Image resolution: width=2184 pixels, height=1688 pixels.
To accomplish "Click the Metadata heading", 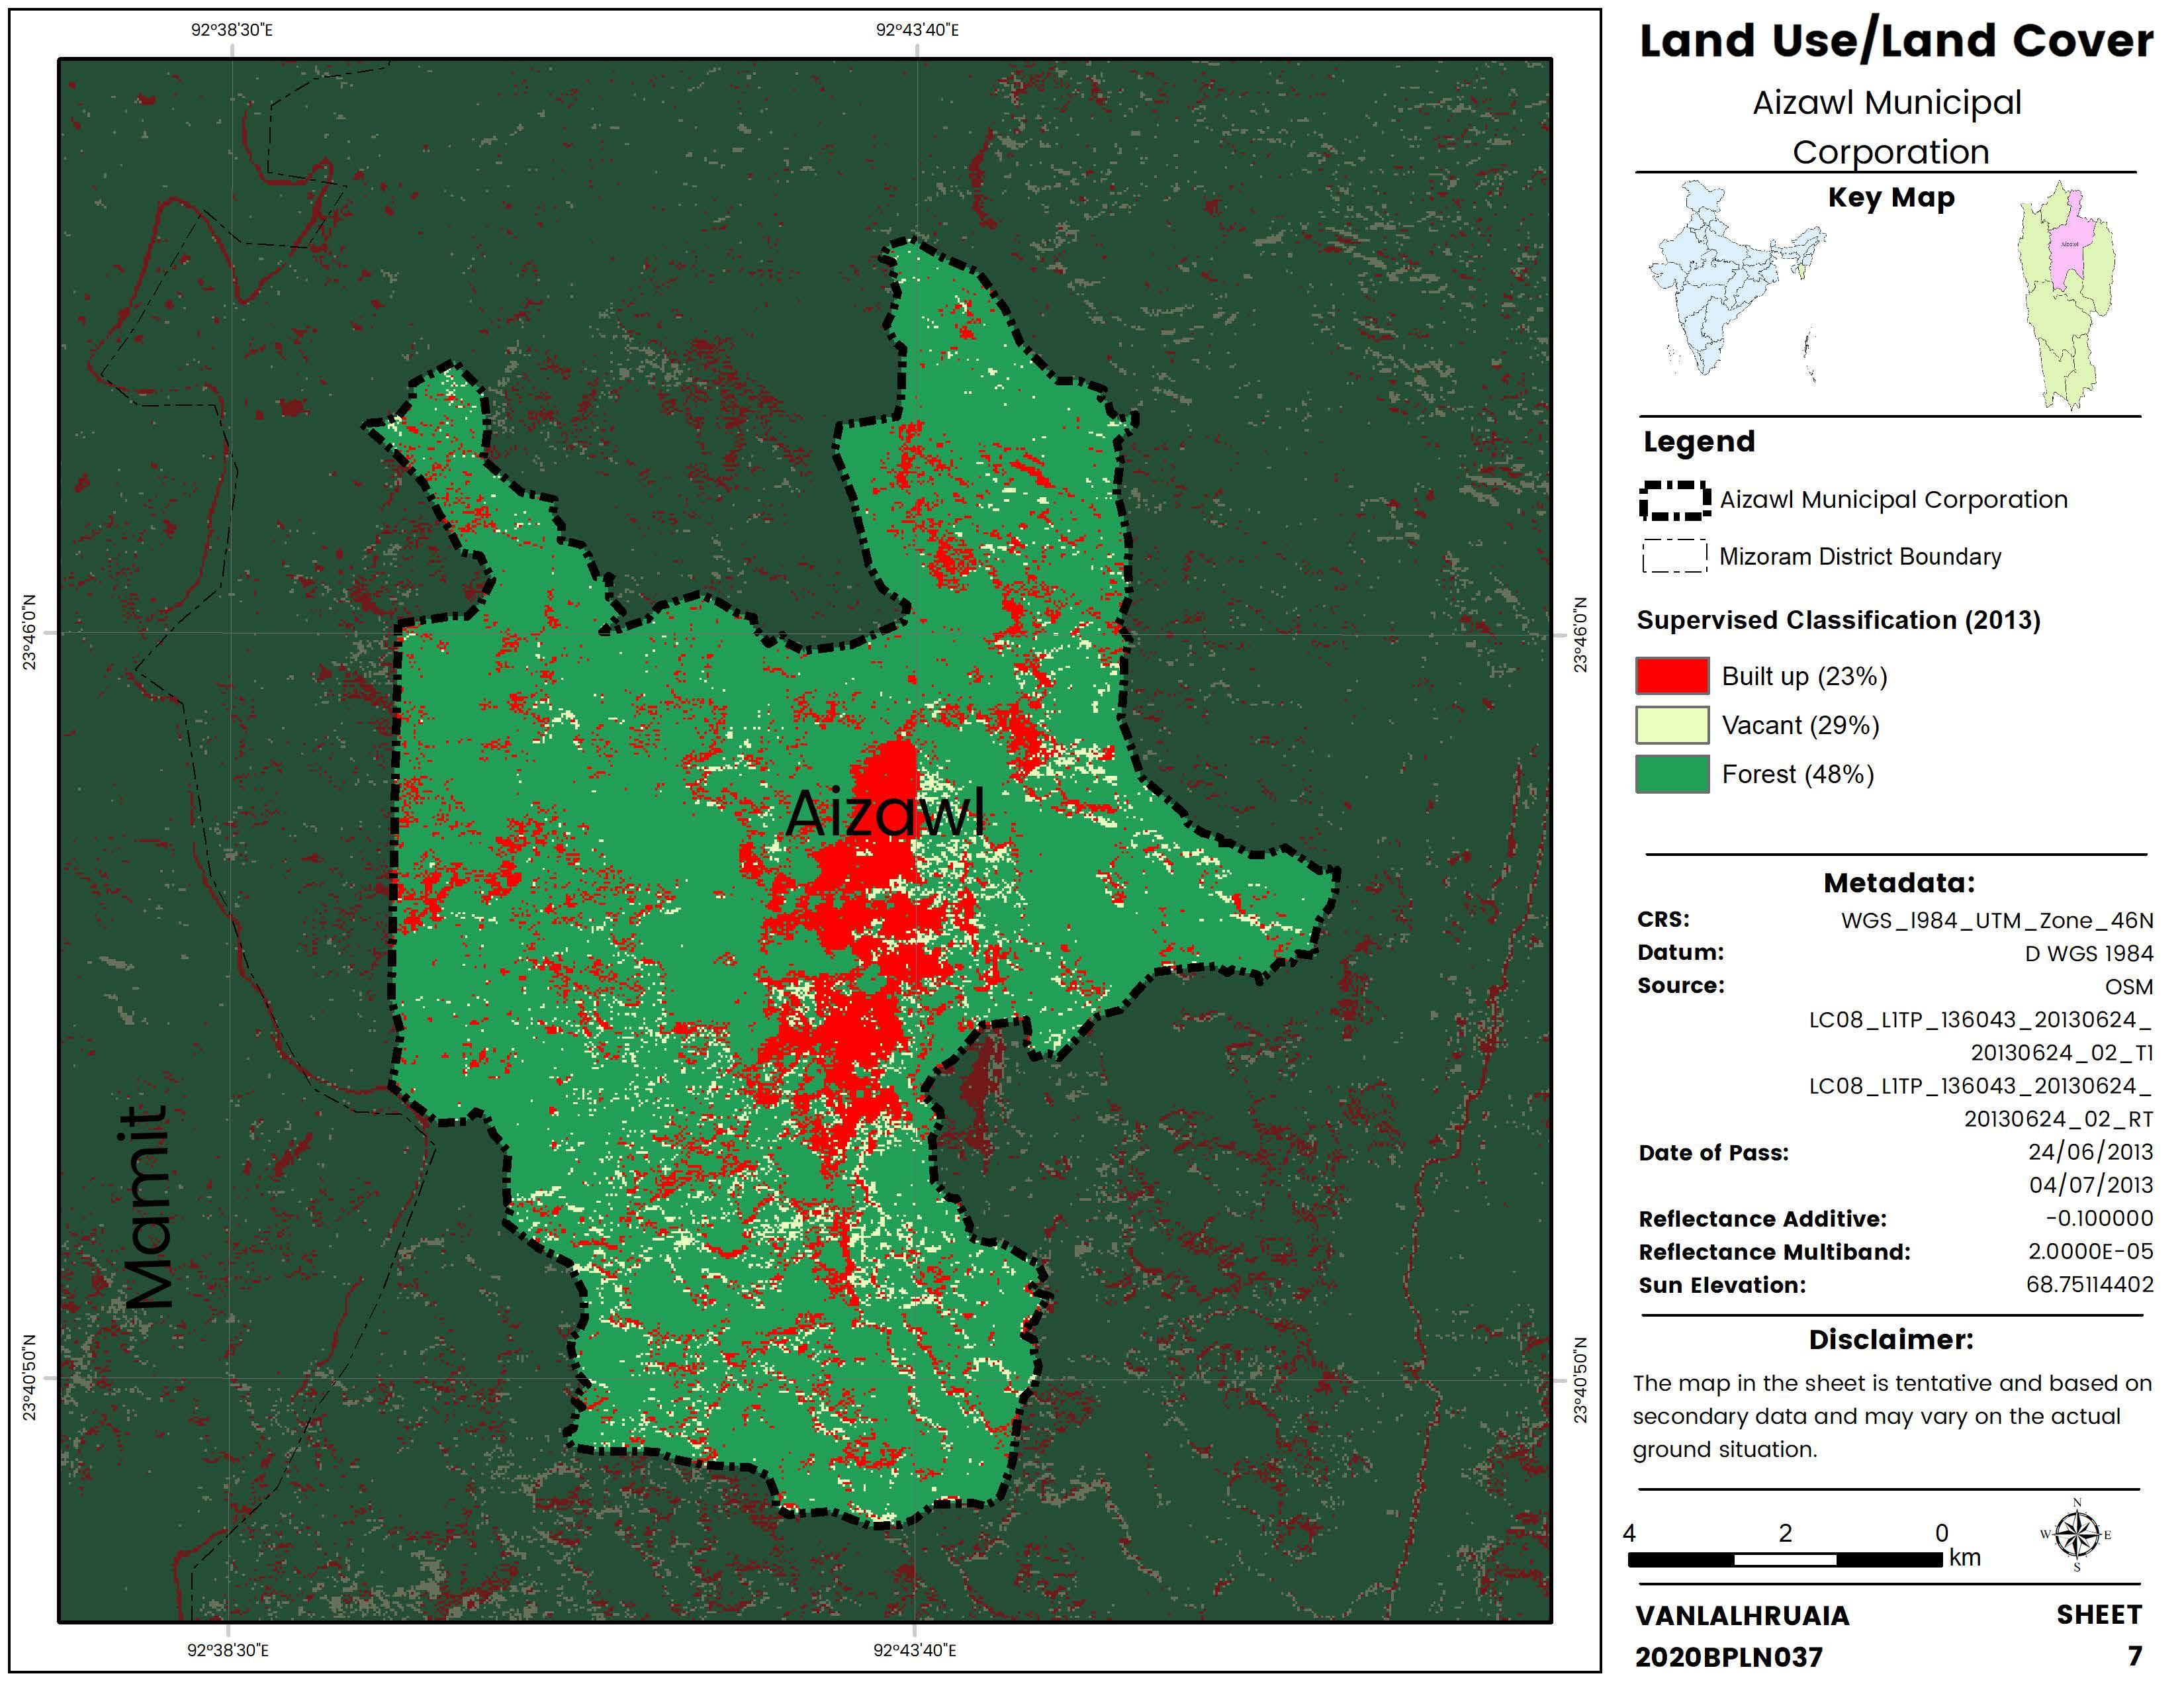I will (1898, 882).
